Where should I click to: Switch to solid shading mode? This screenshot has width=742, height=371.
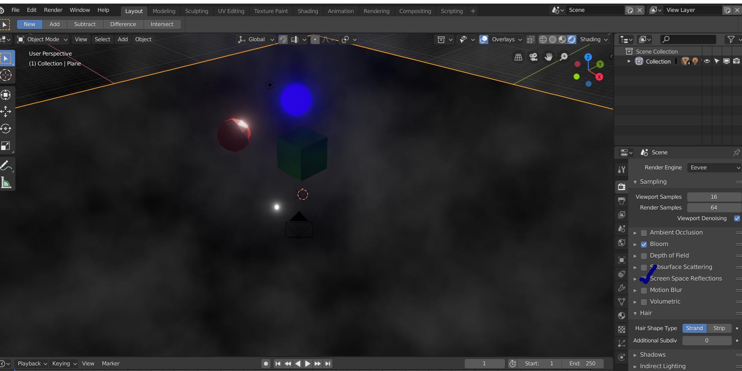(x=552, y=39)
